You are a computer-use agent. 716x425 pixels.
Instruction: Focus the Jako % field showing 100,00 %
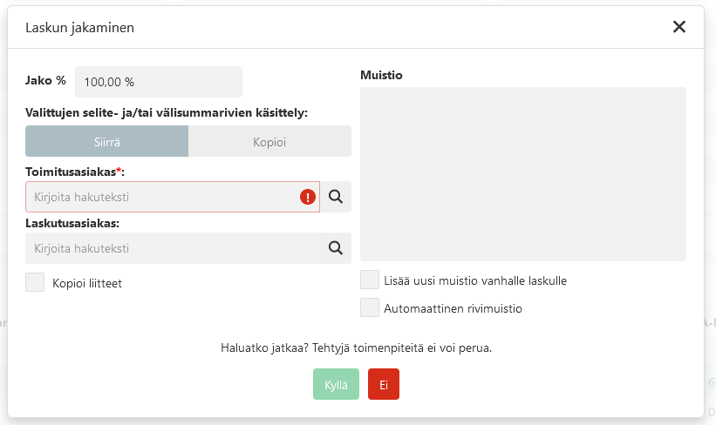(159, 82)
